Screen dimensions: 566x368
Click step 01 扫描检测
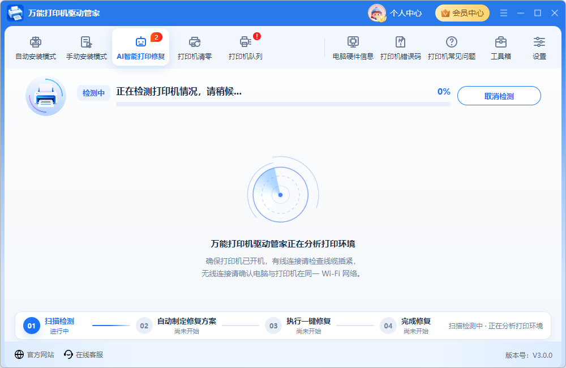[50, 326]
